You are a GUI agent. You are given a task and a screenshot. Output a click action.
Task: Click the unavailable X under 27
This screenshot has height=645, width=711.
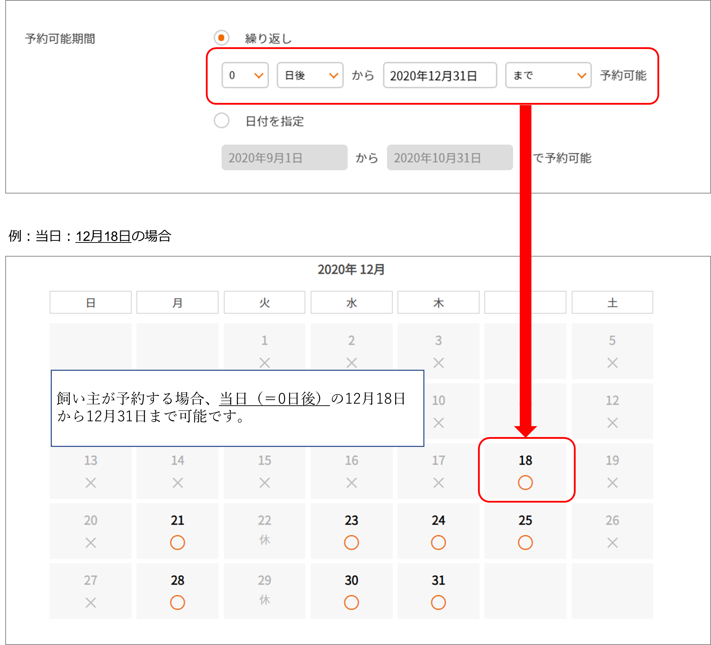pyautogui.click(x=91, y=603)
